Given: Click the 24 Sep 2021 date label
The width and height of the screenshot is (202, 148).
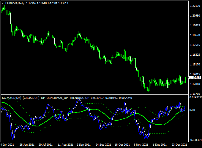Looking at the screenshot, I should click(x=103, y=145).
